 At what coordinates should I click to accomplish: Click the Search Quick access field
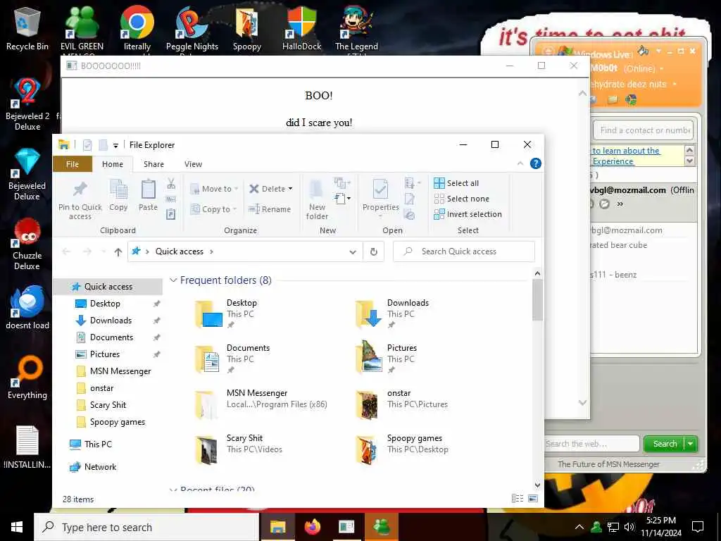464,251
